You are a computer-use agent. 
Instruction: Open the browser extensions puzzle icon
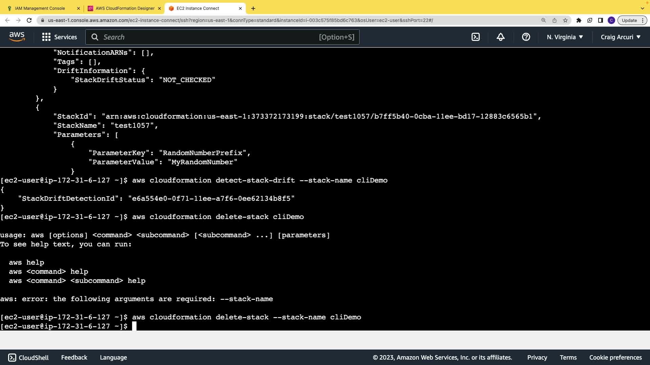tap(579, 20)
